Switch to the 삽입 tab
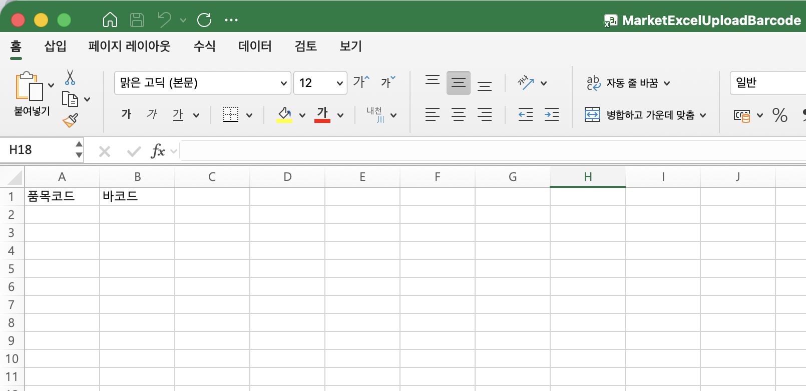Image resolution: width=806 pixels, height=391 pixels. (55, 46)
